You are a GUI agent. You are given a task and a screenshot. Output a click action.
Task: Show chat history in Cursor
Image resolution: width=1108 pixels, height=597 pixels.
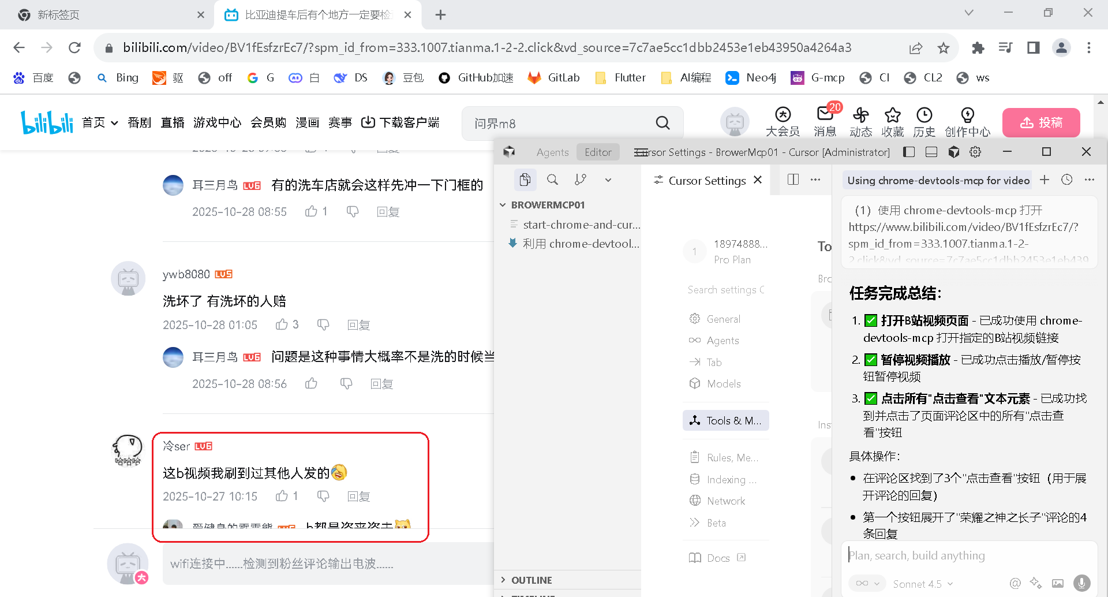pos(1067,180)
